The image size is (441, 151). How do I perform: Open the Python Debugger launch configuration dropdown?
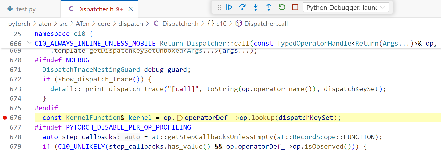click(346, 7)
